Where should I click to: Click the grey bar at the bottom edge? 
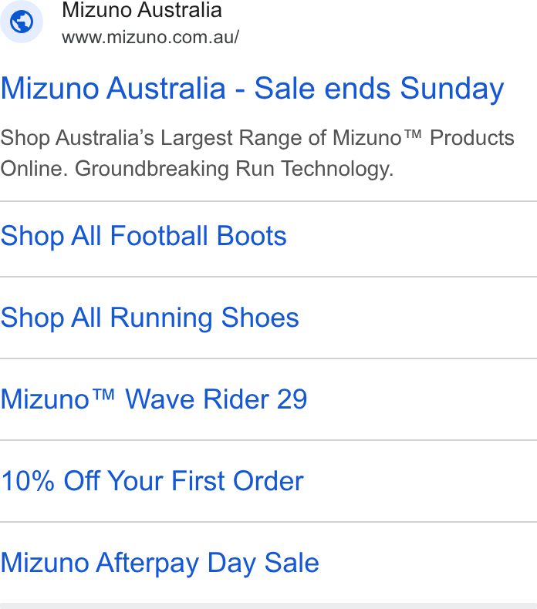(x=268, y=606)
